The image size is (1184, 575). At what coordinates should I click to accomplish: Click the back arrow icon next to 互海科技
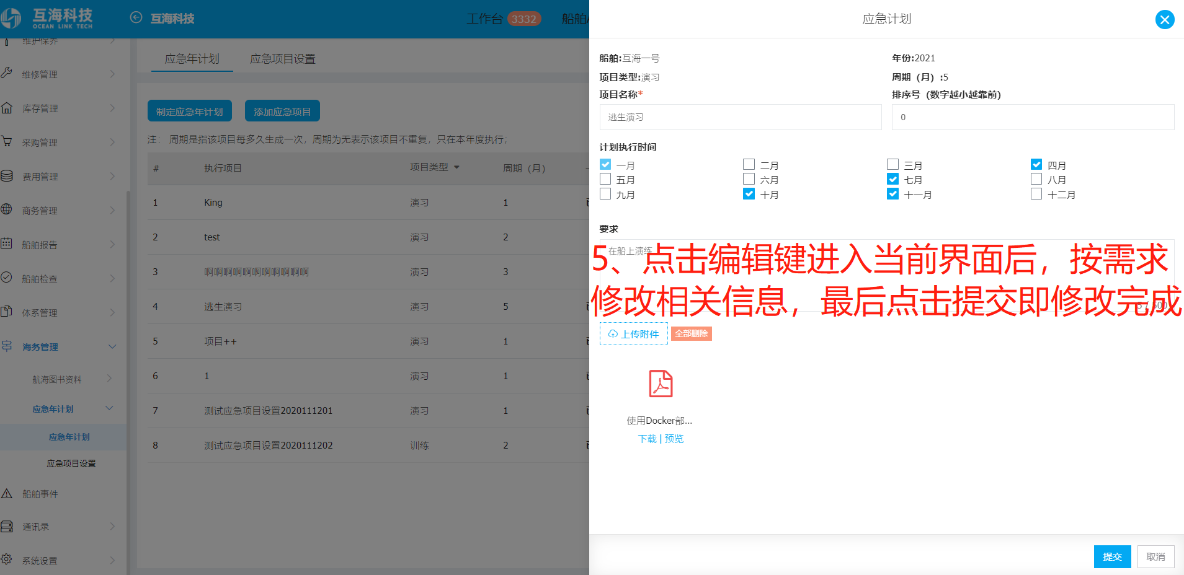coord(136,17)
